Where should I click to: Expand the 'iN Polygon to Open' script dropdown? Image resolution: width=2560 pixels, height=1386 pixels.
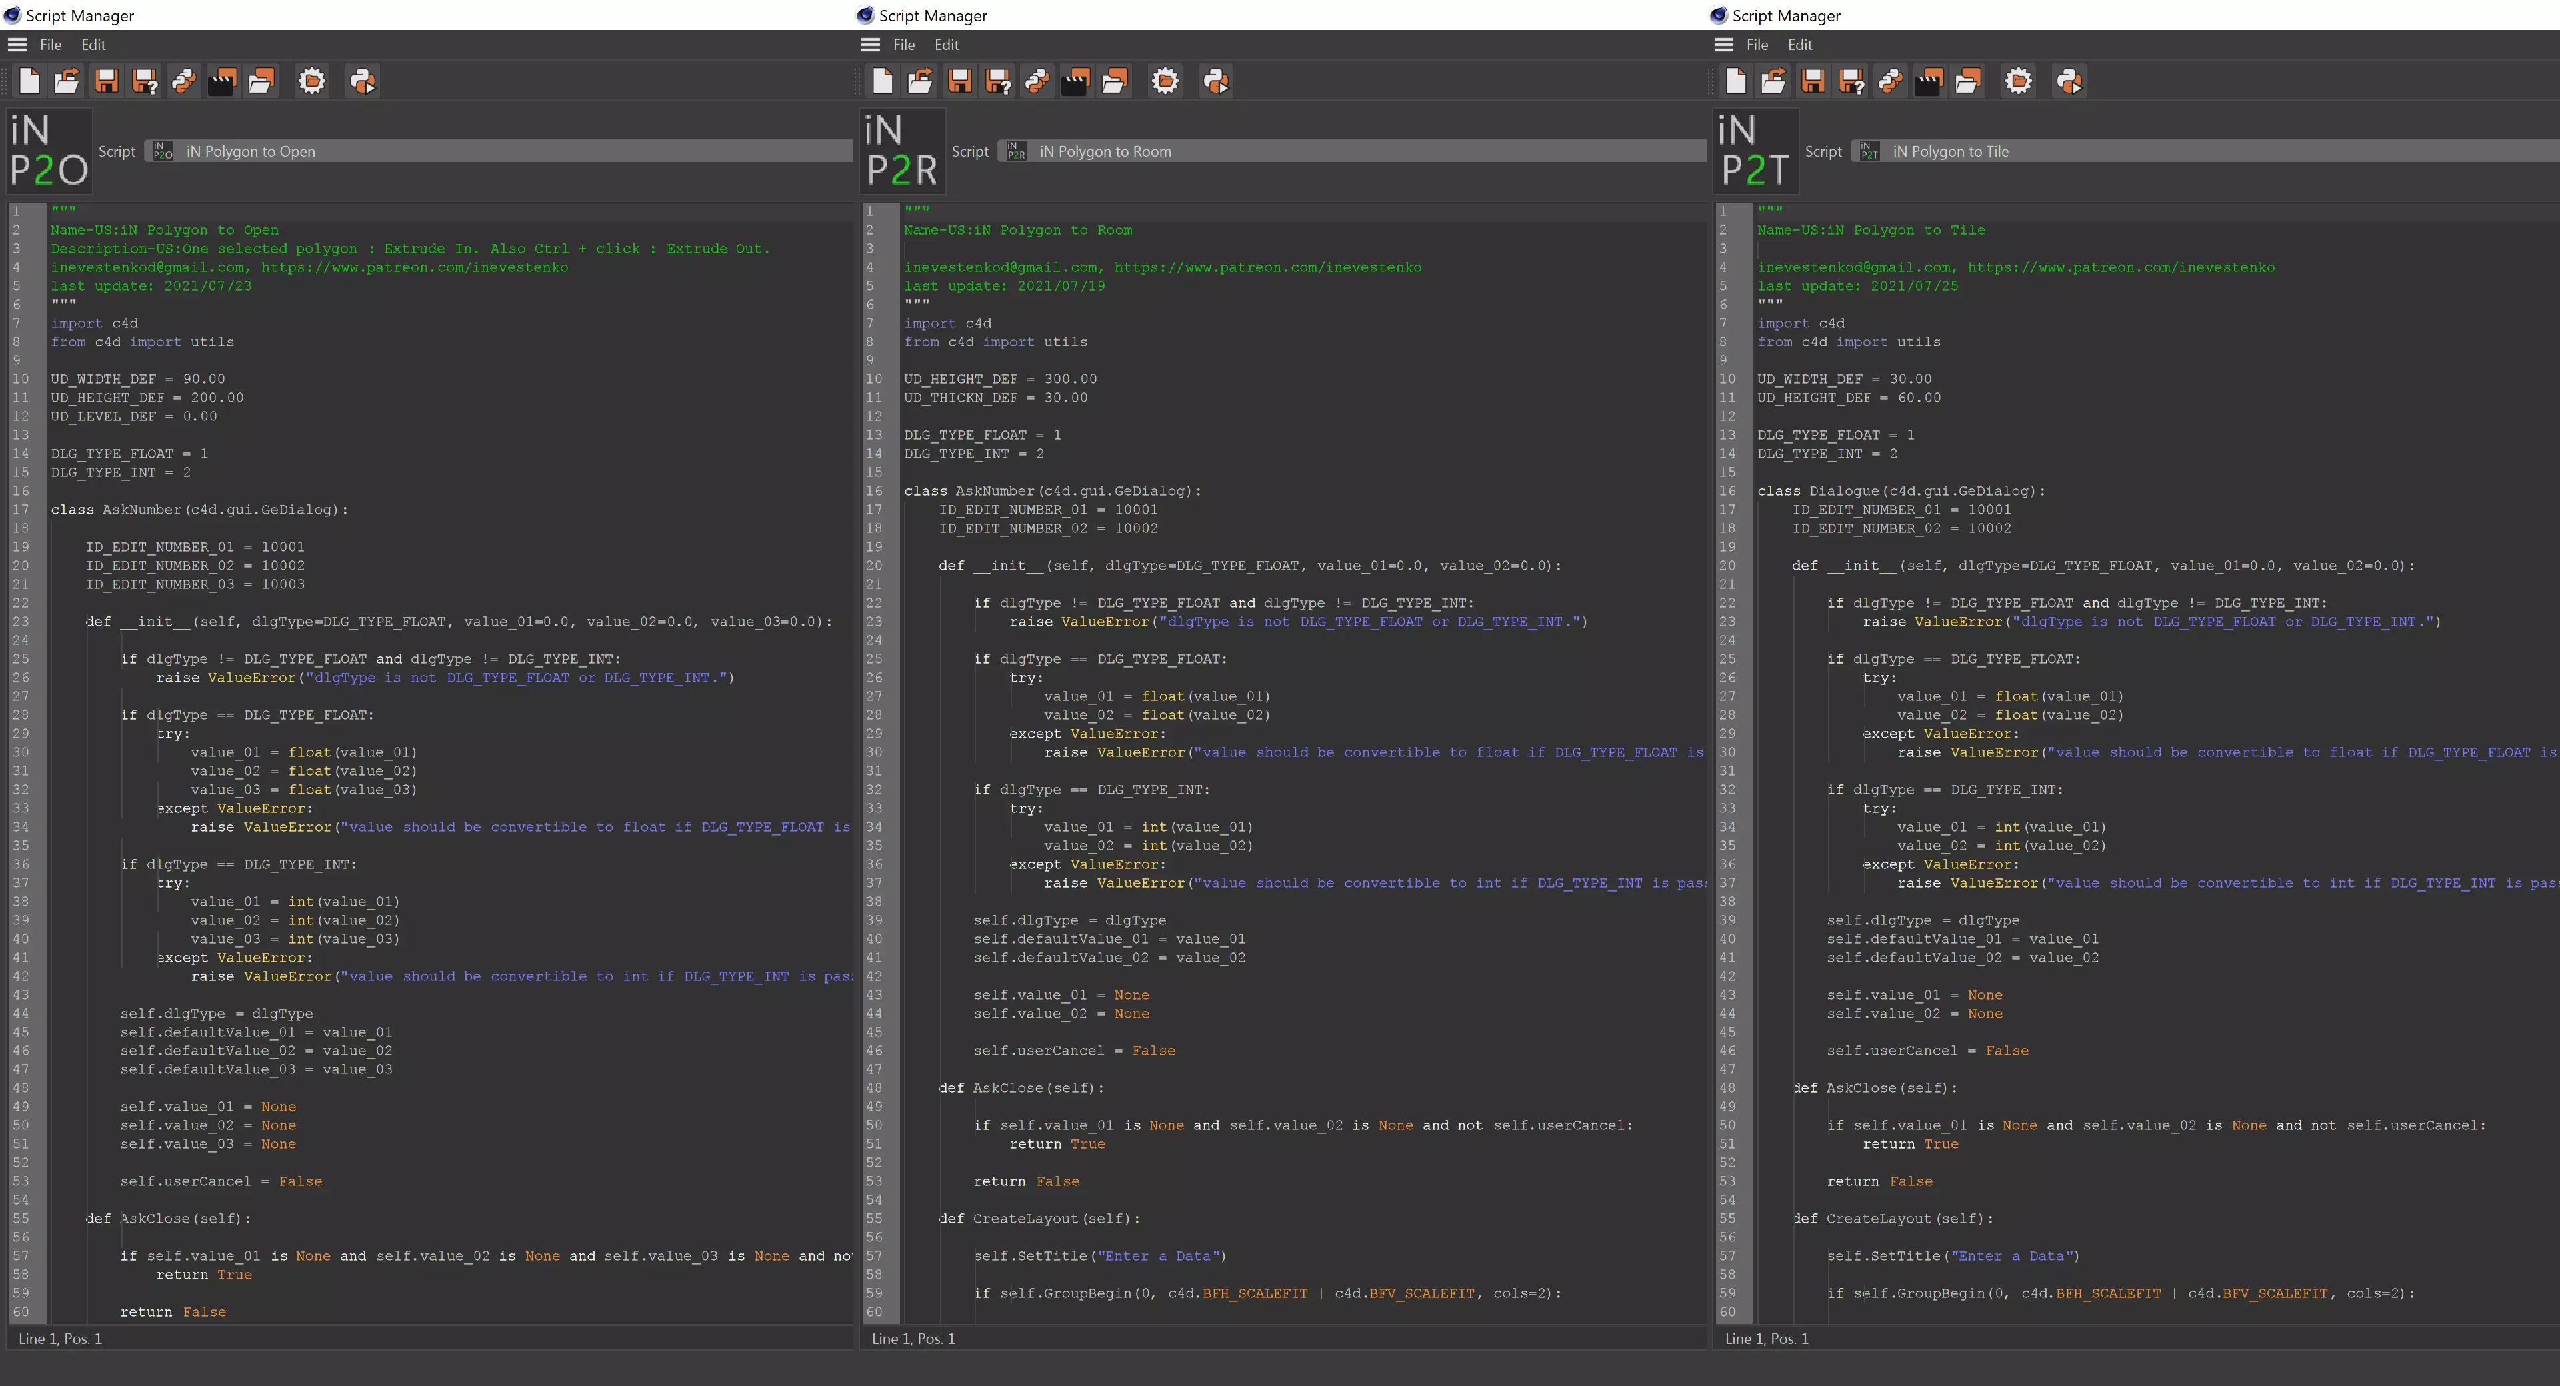pos(497,151)
